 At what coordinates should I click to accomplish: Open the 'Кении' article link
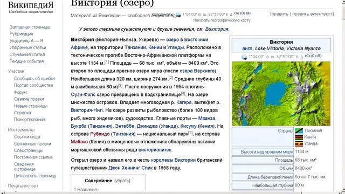point(155,47)
